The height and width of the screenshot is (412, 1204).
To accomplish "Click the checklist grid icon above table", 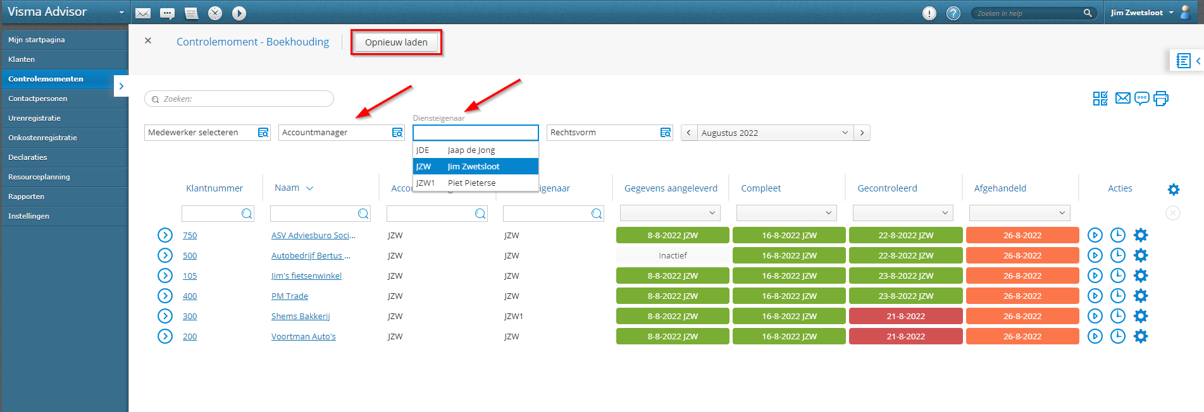I will point(1100,99).
